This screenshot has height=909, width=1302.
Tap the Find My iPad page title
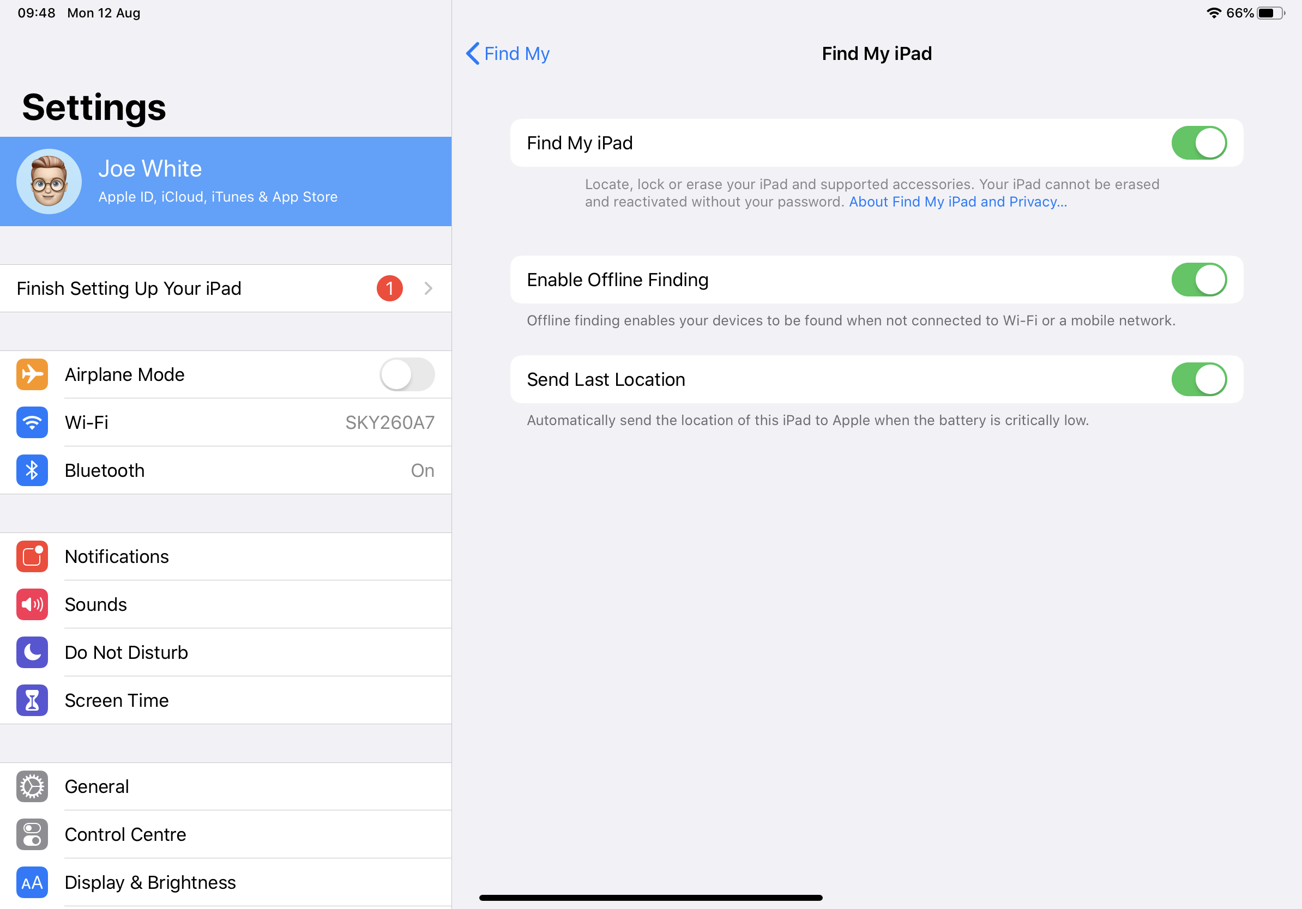(877, 53)
